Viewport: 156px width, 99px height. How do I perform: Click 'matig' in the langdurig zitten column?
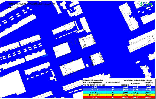point(148,90)
